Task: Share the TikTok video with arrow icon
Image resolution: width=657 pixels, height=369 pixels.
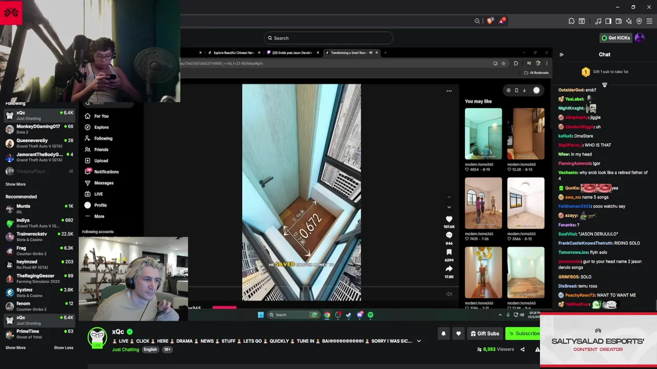Action: (x=449, y=269)
